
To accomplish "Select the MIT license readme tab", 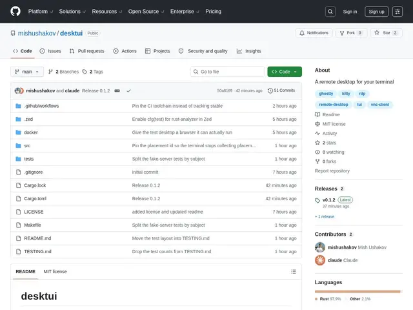I will [x=55, y=271].
